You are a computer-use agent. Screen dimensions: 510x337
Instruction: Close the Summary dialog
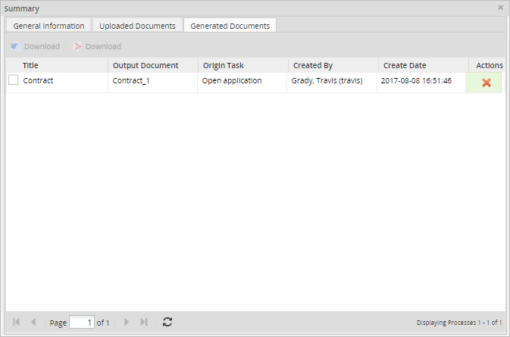500,8
